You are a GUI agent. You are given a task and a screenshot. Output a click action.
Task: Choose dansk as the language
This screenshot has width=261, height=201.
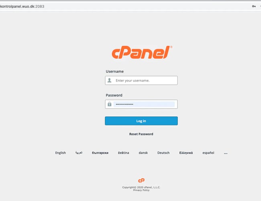[x=143, y=153]
